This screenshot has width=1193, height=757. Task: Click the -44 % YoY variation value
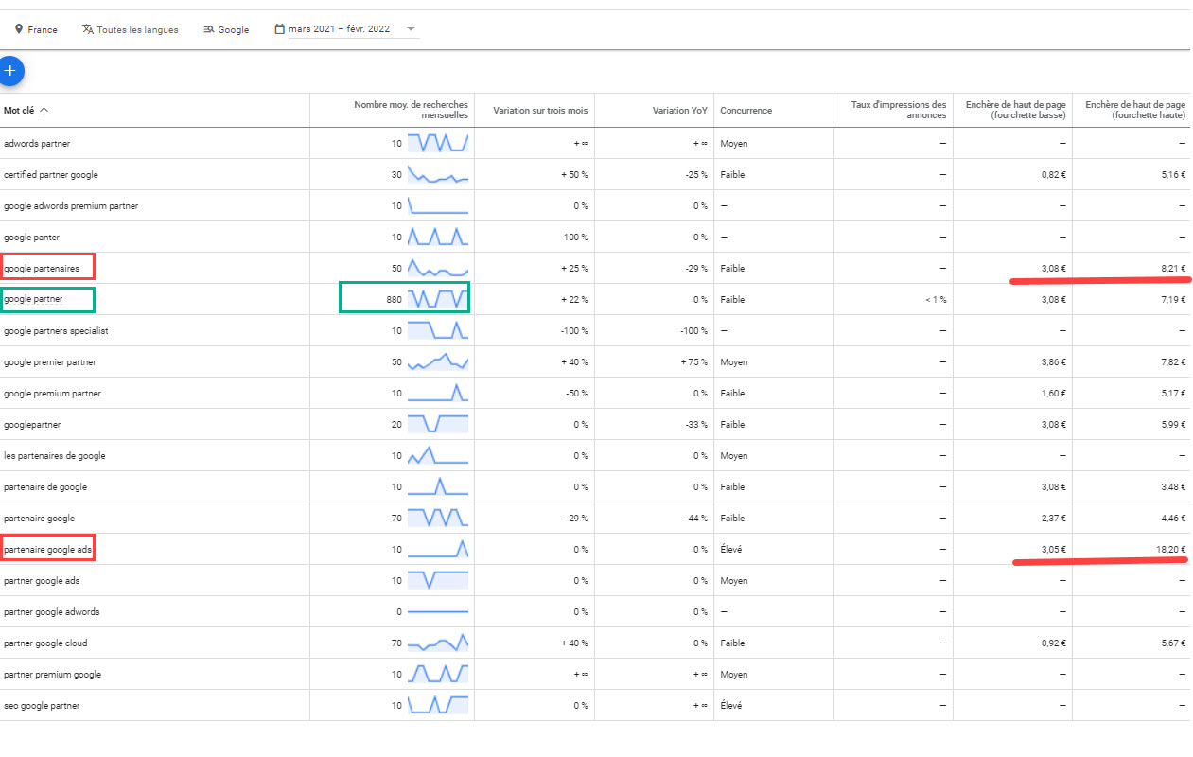(x=695, y=518)
